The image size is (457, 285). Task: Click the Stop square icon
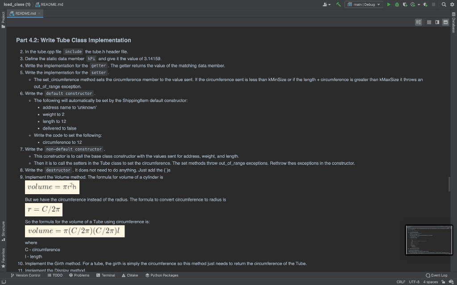(x=433, y=4)
